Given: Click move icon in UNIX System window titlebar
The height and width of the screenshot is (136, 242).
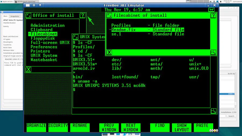Looking at the screenshot, I should 75,37.
